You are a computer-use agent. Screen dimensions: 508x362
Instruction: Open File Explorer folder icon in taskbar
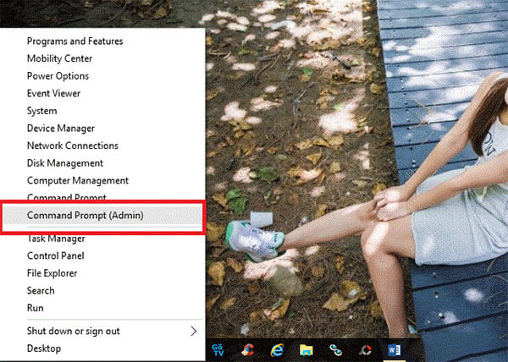[x=306, y=348]
